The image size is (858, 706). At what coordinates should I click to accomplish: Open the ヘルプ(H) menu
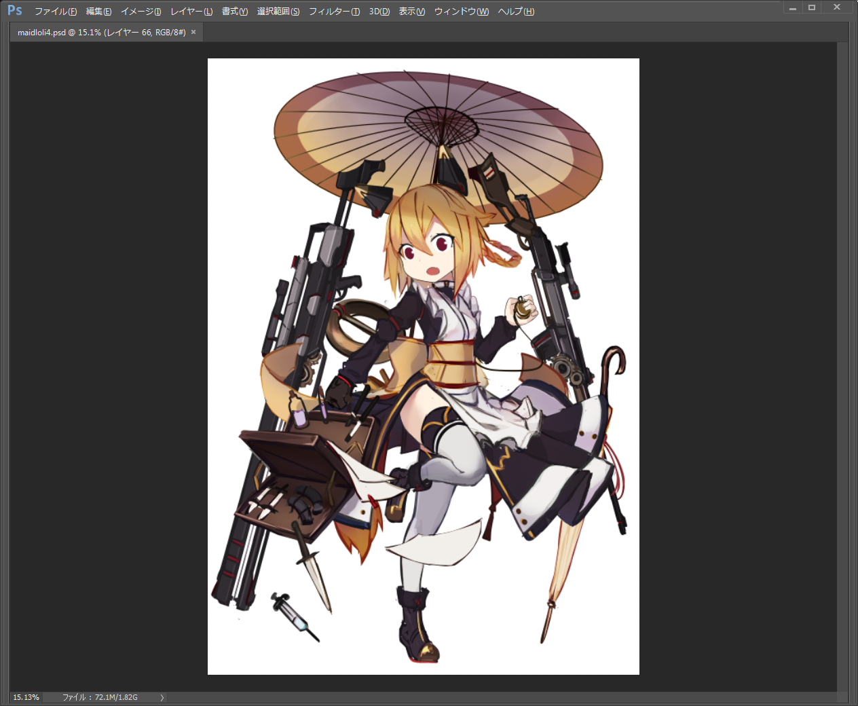(516, 12)
